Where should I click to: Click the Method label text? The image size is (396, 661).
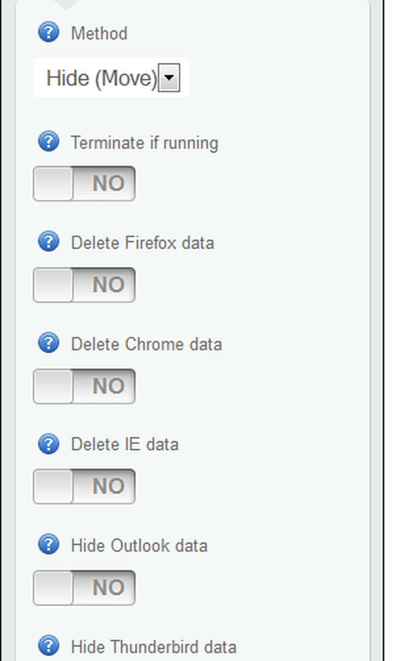[99, 33]
